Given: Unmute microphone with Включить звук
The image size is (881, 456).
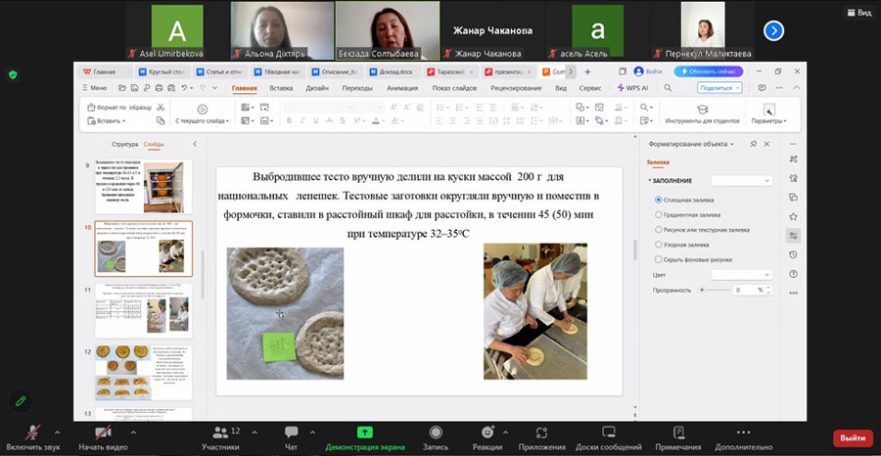Looking at the screenshot, I should pyautogui.click(x=32, y=433).
